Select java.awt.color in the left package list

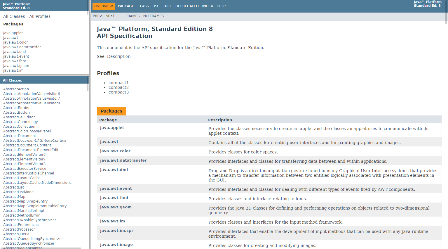coord(15,42)
